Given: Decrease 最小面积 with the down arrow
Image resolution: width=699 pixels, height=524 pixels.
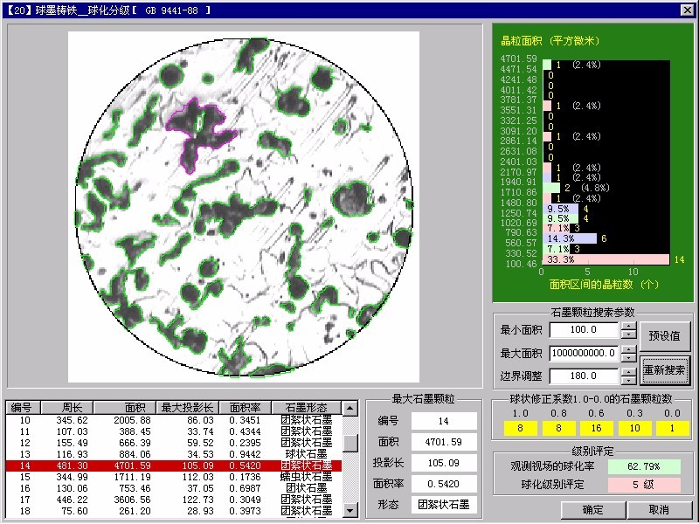Looking at the screenshot, I should click(628, 334).
